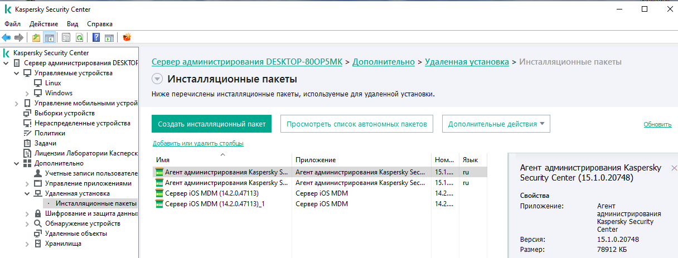Open the Действие menu
678x258 pixels.
coord(43,24)
